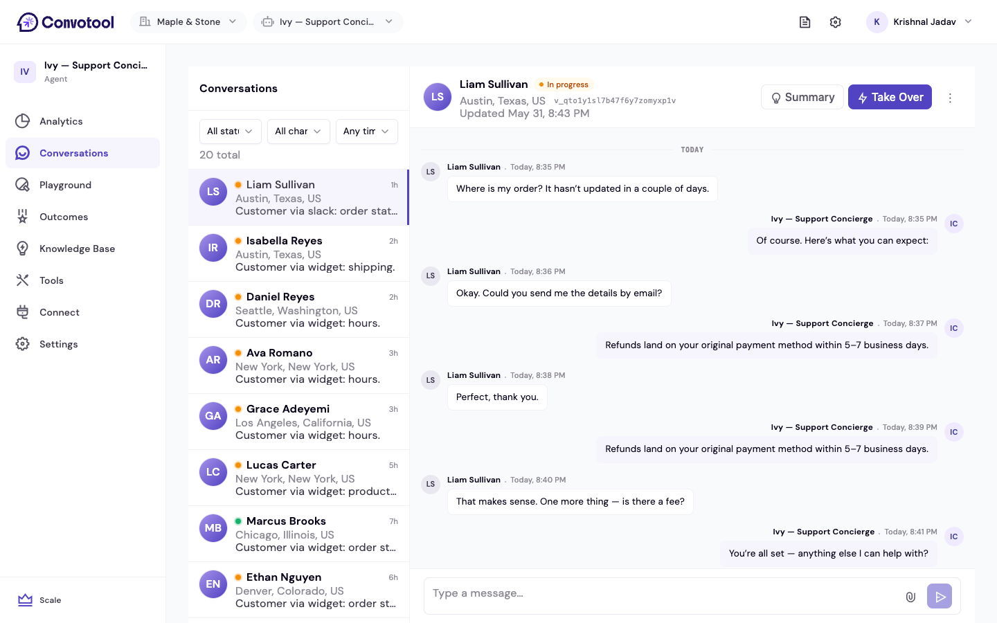Click Liam Sullivan's LS avatar in conversation header
Screen dimensions: 997x623
pyautogui.click(x=438, y=97)
